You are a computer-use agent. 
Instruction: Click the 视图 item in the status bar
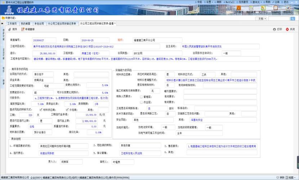pyautogui.click(x=290, y=177)
